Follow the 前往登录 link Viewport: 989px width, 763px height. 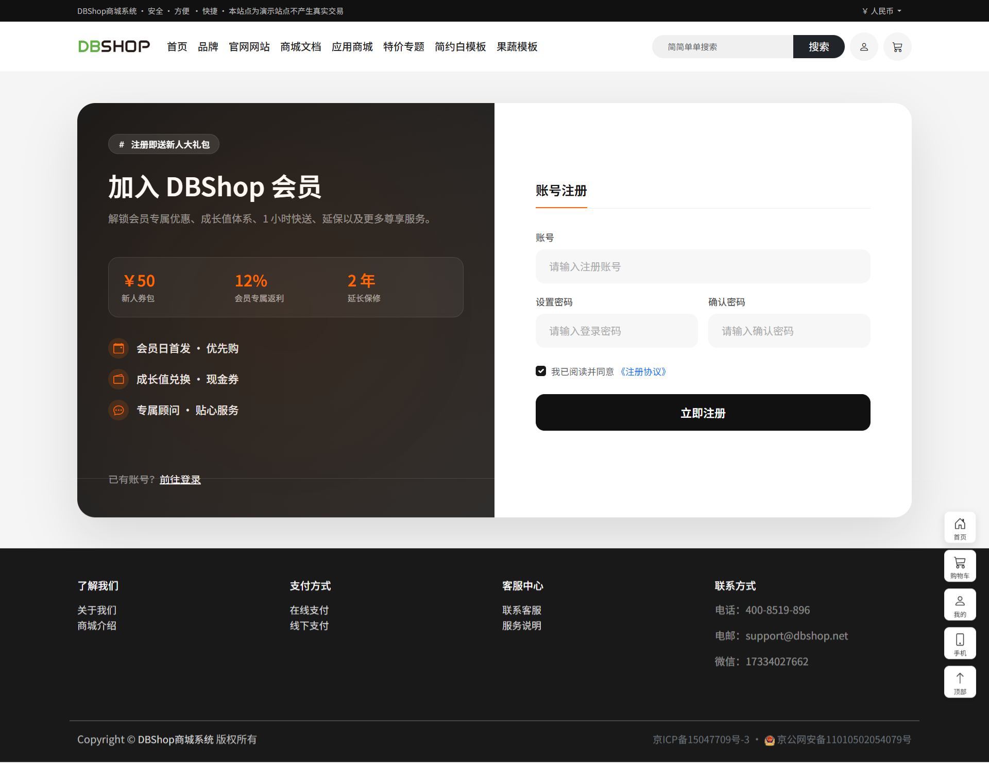pos(180,480)
